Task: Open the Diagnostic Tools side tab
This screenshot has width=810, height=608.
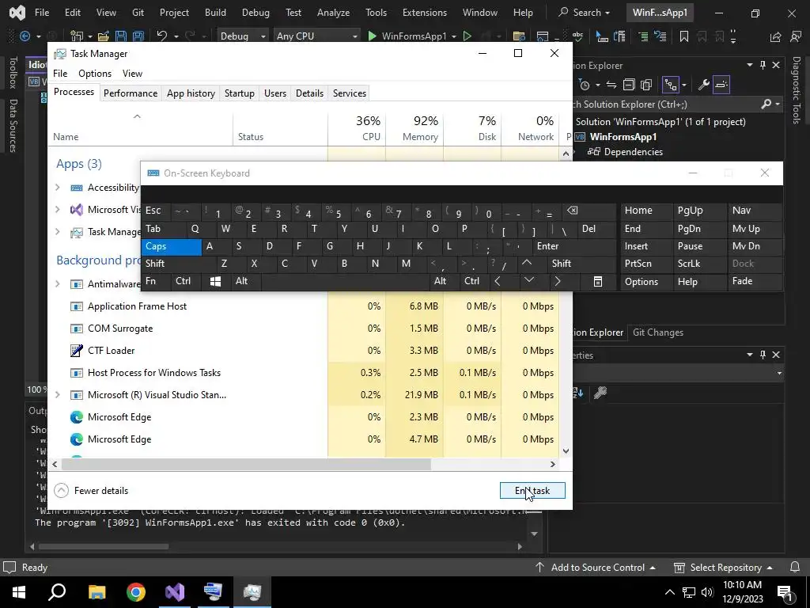Action: [x=797, y=90]
